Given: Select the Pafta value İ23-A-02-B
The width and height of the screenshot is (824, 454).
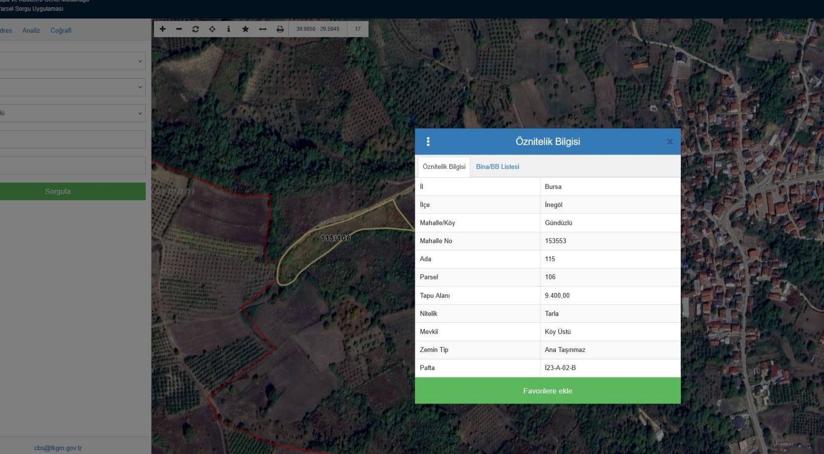Looking at the screenshot, I should 610,368.
